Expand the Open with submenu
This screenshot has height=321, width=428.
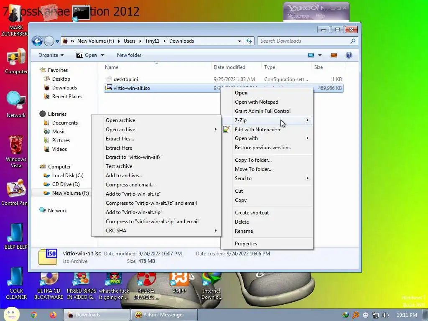267,138
